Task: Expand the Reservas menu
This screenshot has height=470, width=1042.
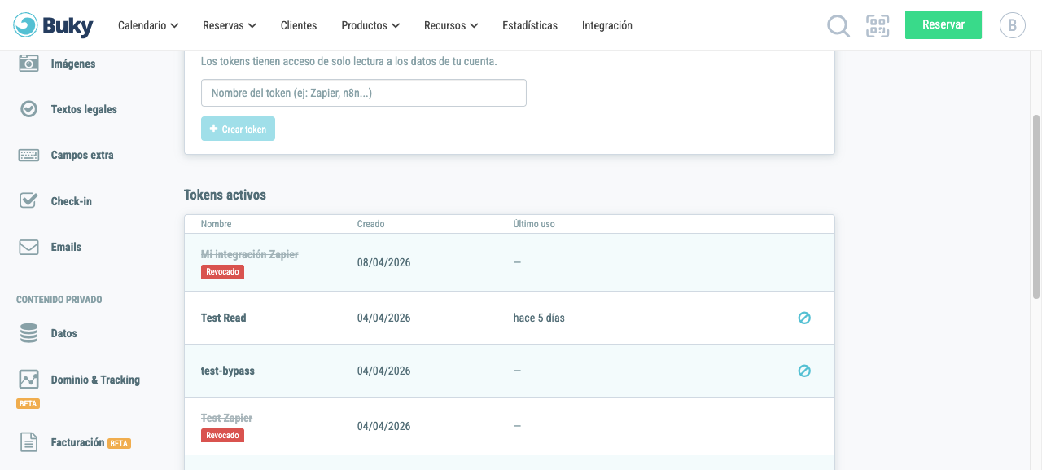Action: click(230, 25)
